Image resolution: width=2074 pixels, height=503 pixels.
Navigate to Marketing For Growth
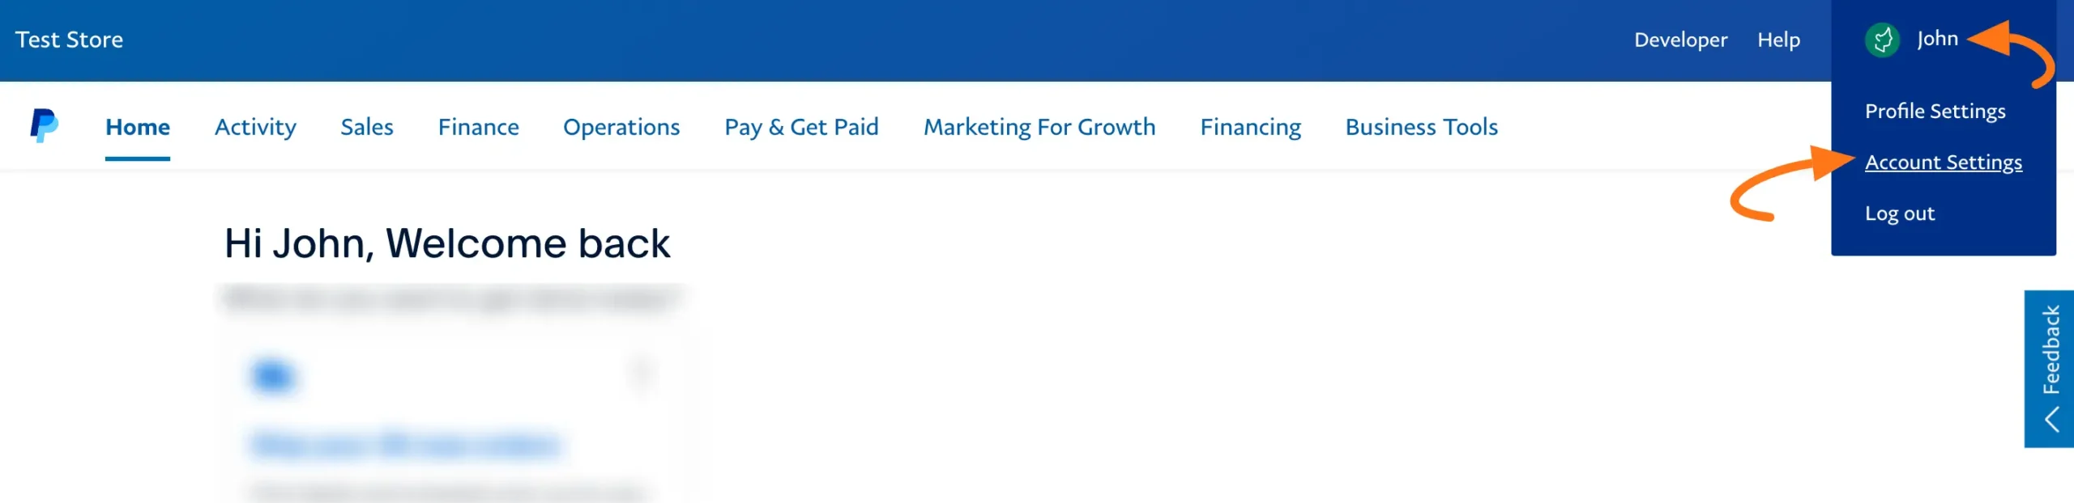pyautogui.click(x=1039, y=127)
